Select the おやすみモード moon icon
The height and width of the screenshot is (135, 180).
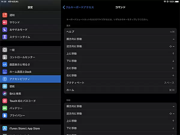pos(5,30)
